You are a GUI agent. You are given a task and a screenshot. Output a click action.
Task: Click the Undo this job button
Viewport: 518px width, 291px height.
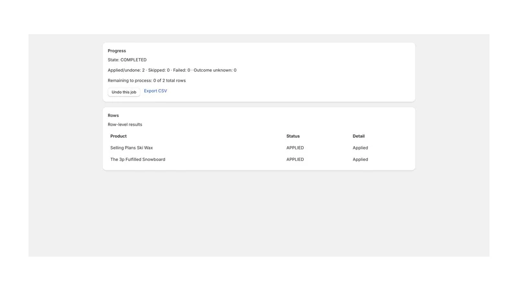click(124, 92)
